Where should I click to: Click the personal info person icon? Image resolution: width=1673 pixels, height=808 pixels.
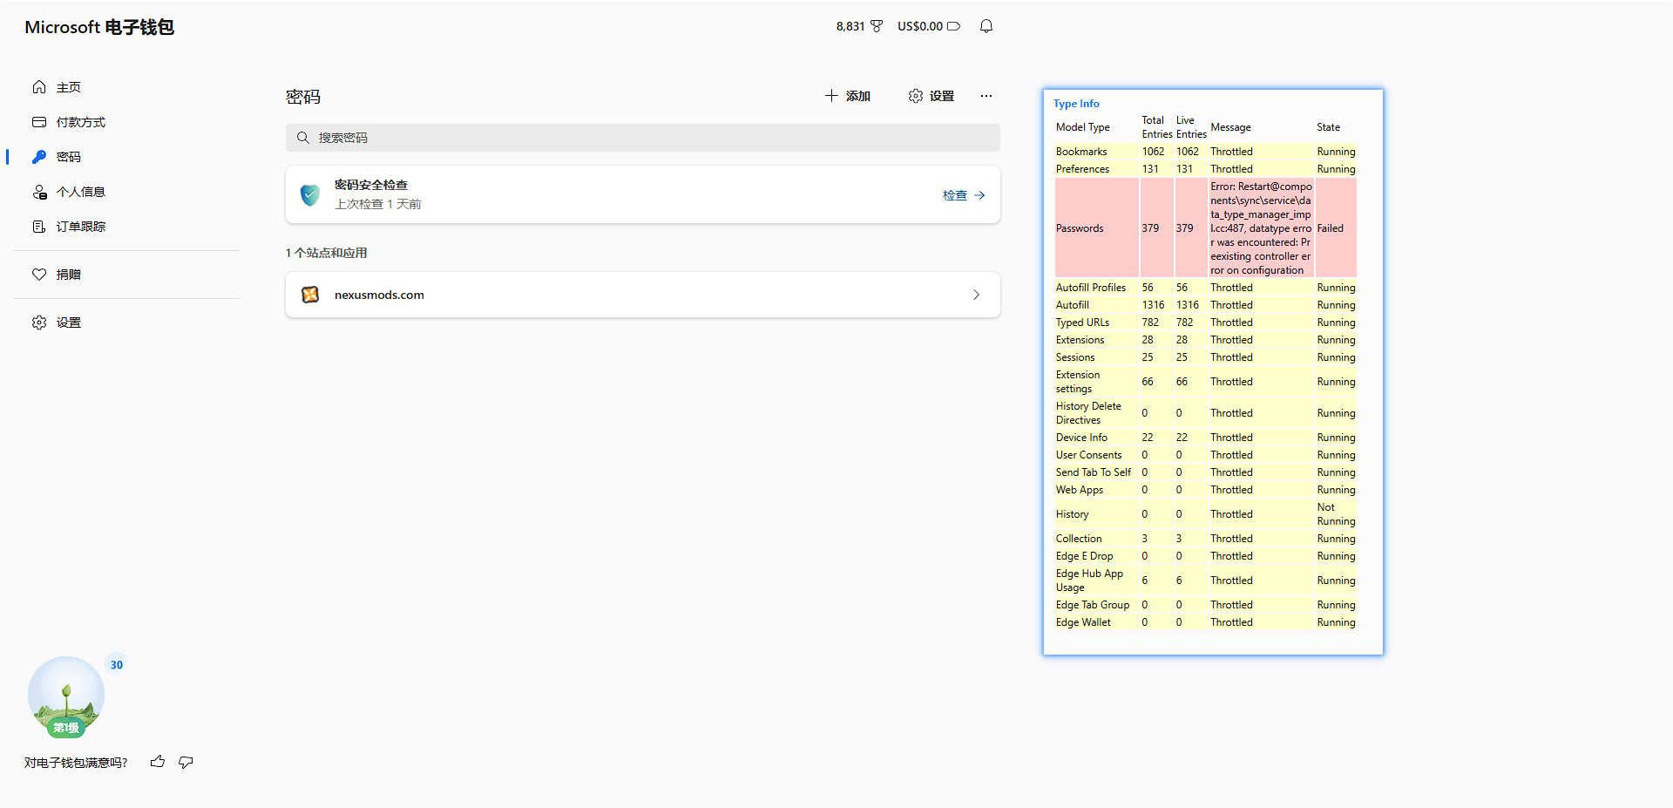(39, 192)
